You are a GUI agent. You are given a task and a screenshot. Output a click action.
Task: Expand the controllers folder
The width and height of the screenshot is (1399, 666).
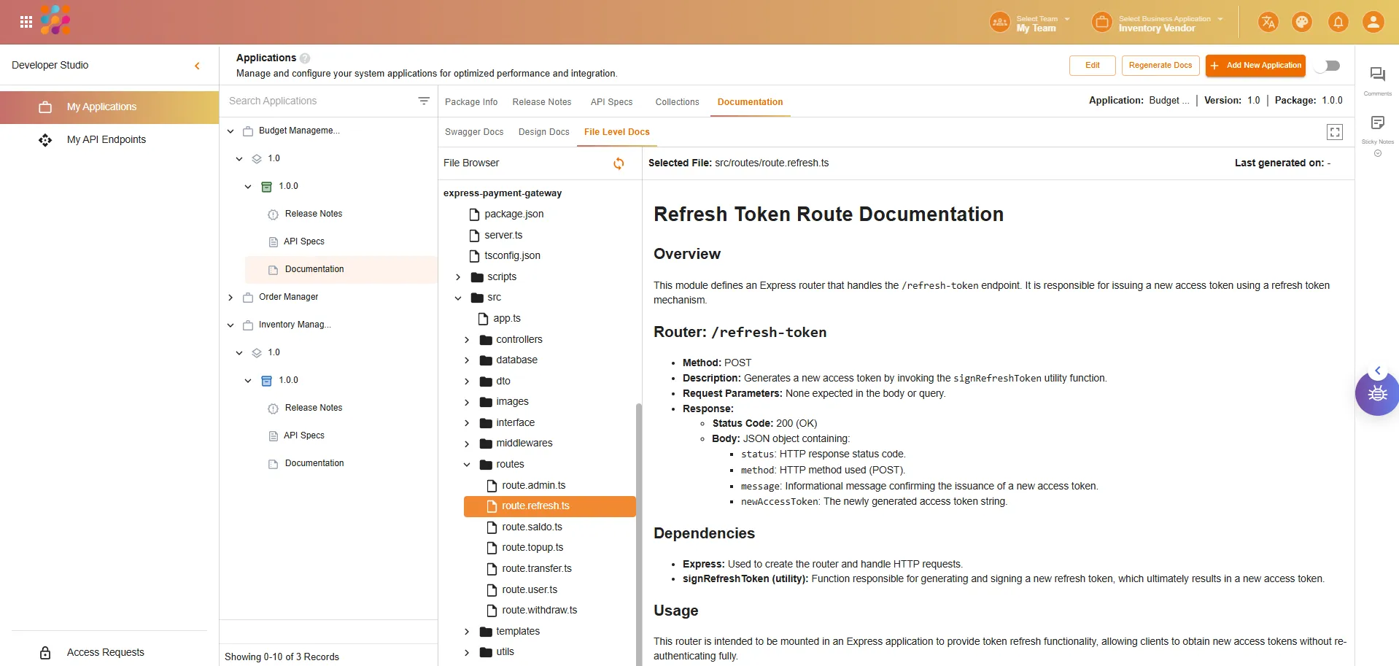tap(467, 340)
